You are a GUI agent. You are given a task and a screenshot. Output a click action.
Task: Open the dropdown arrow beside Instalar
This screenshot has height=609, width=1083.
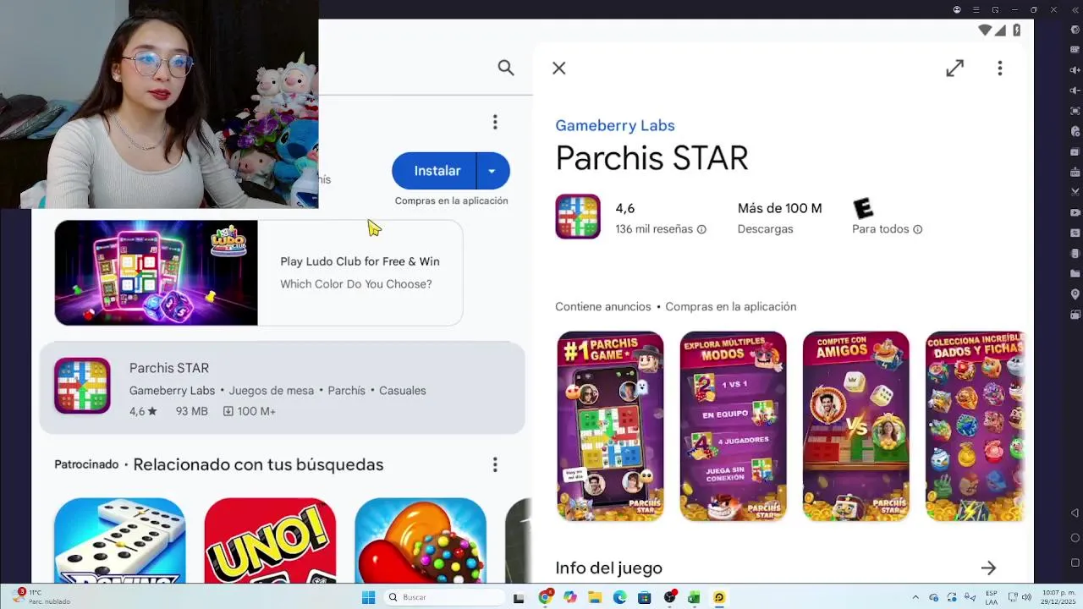(493, 171)
